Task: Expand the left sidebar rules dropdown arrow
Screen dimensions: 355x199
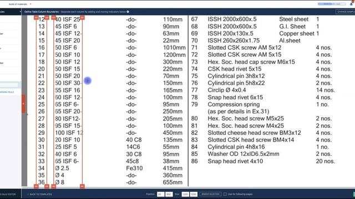Action: (20, 12)
